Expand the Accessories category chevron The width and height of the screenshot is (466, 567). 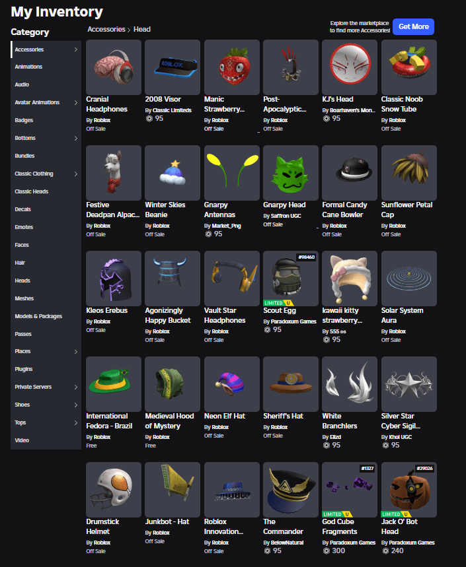coord(75,50)
